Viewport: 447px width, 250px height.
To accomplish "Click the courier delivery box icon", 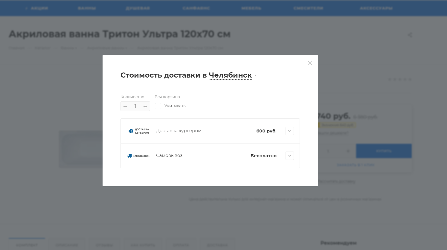I will (x=131, y=131).
